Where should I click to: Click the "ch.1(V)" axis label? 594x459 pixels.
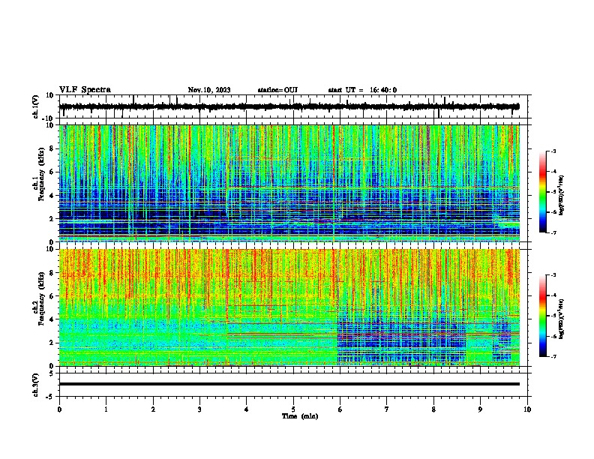[x=36, y=106]
